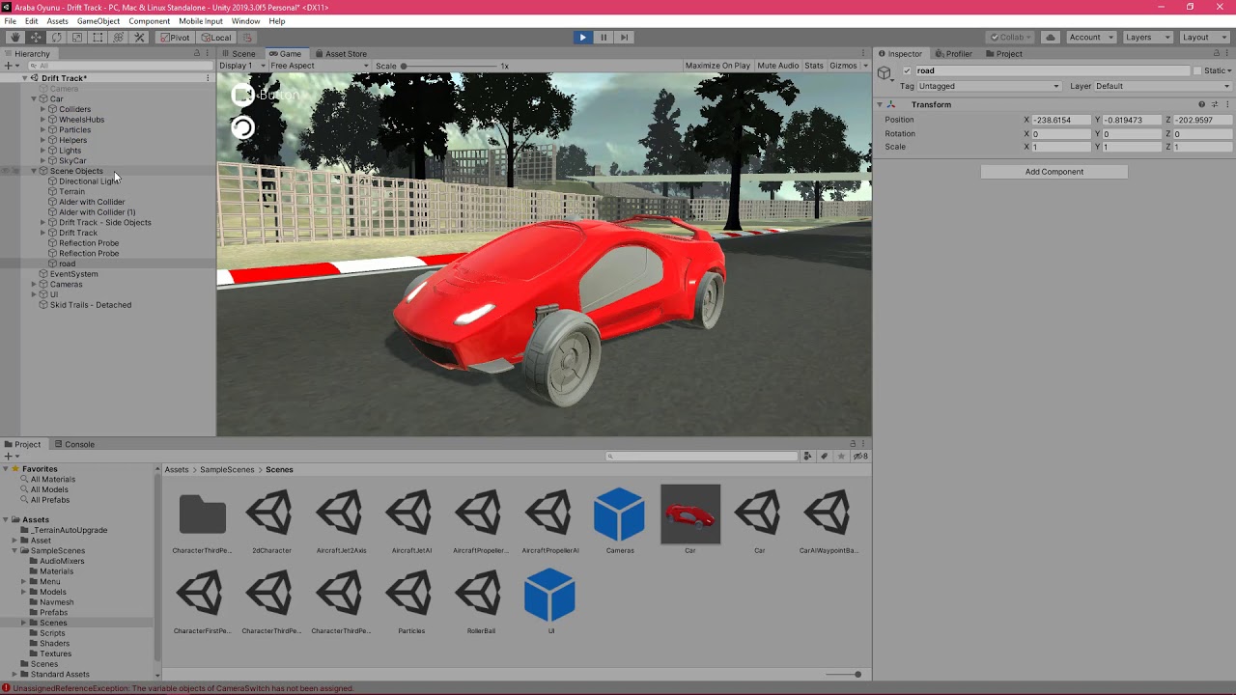Viewport: 1236px width, 695px height.
Task: Toggle Gizmos in Game view
Action: click(843, 66)
